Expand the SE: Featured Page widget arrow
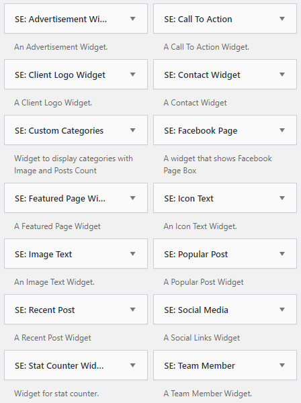 (132, 198)
